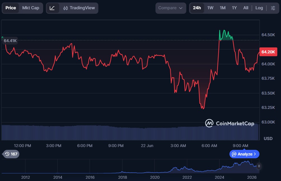Screen dimensions: 281x181
Task: Select the 1W time range
Action: (210, 8)
